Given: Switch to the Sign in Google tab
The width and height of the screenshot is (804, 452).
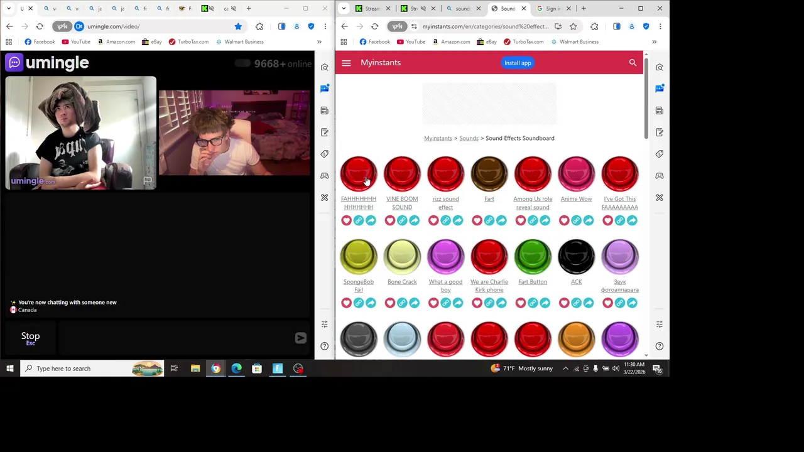Looking at the screenshot, I should [553, 9].
